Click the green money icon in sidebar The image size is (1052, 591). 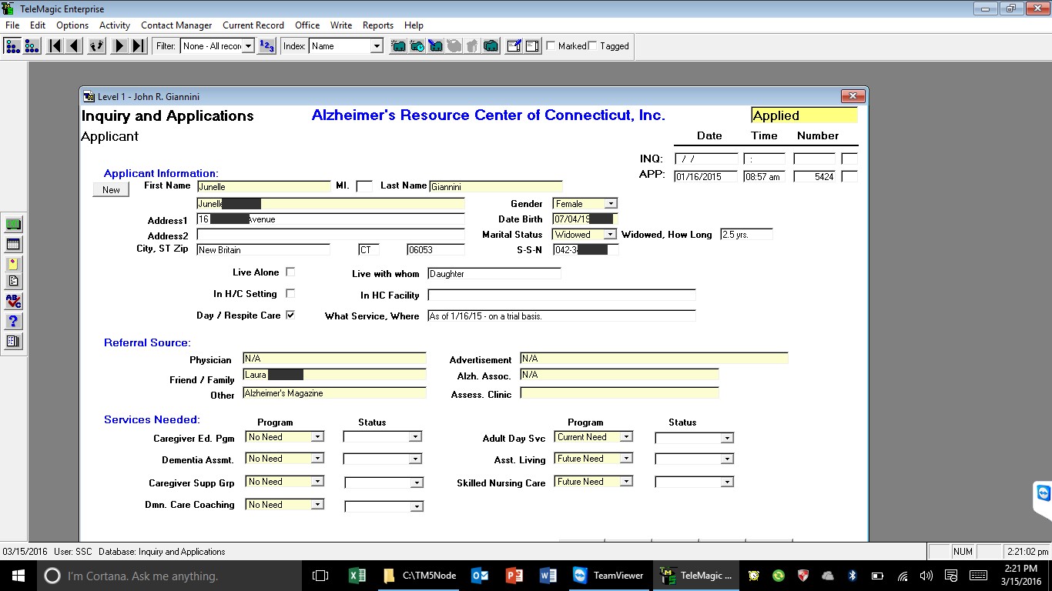13,225
